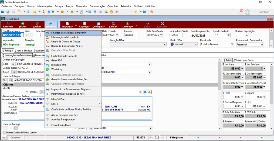
Task: Click the shopping cart toolbar icon
Action: click(53, 12)
